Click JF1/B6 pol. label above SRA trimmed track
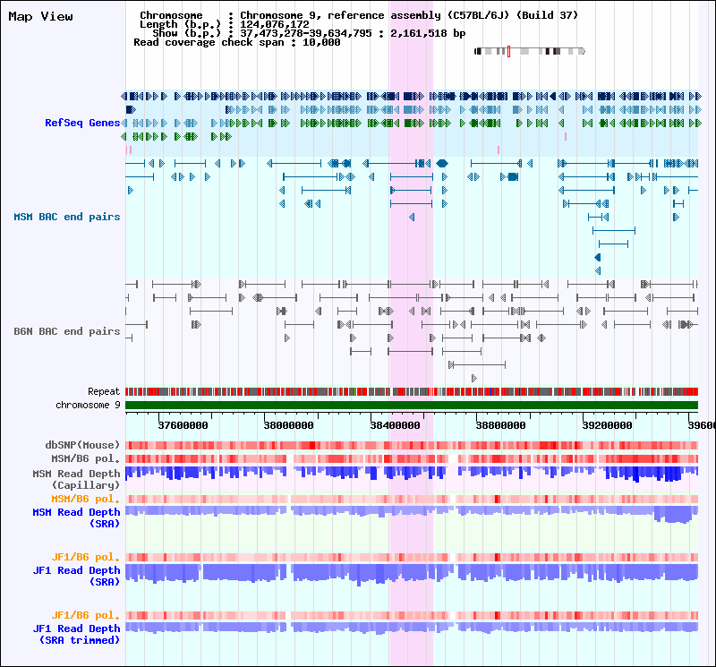The width and height of the screenshot is (716, 667). [x=85, y=615]
